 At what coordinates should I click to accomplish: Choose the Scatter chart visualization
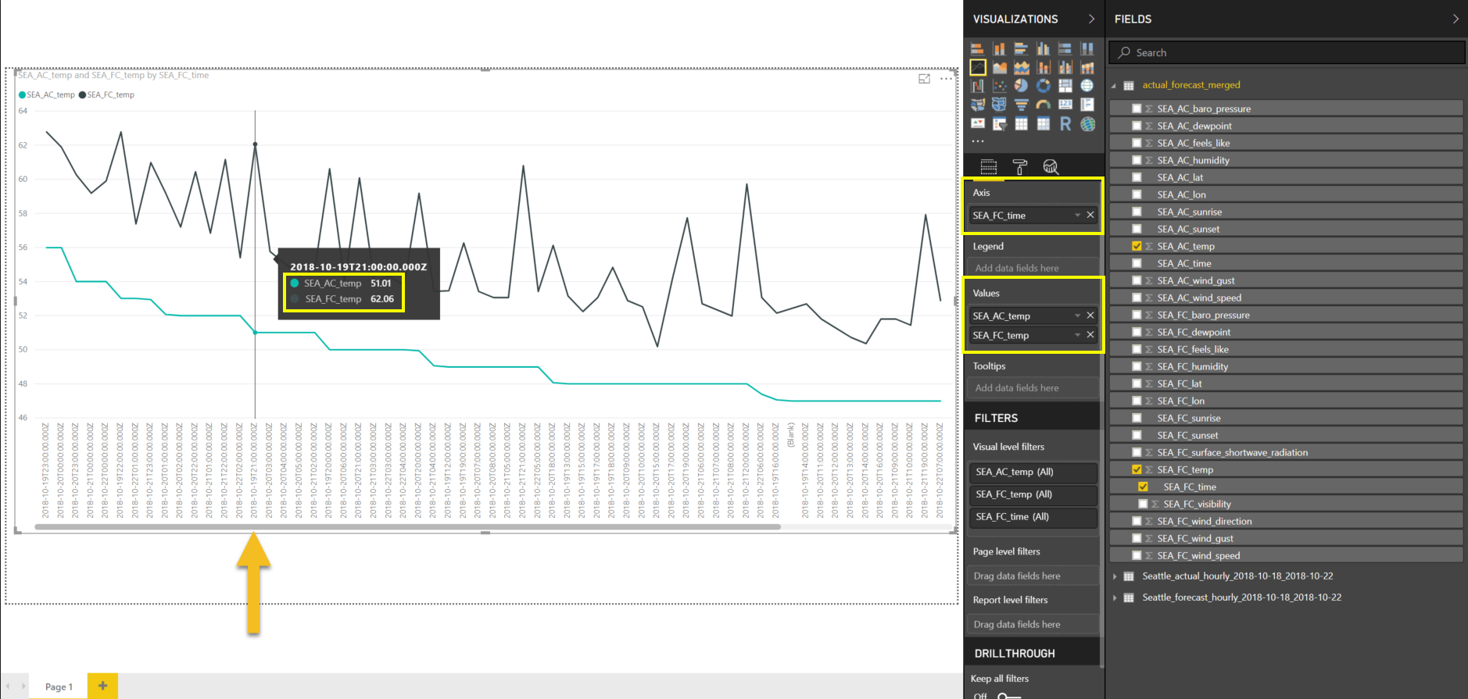pyautogui.click(x=999, y=86)
